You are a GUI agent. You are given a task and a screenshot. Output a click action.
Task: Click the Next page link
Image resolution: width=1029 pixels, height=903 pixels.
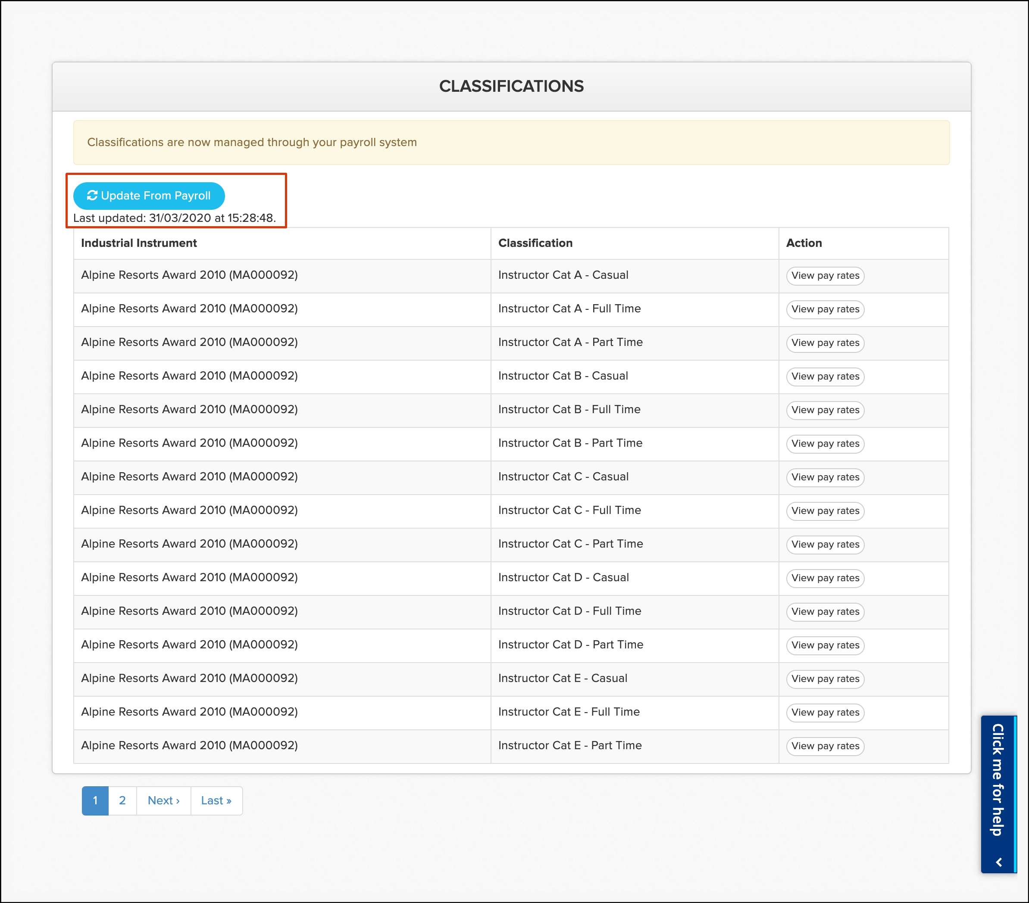tap(164, 800)
